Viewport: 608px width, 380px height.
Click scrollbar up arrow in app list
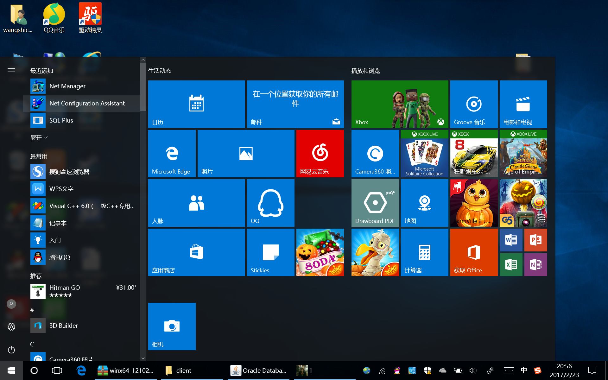(x=143, y=60)
